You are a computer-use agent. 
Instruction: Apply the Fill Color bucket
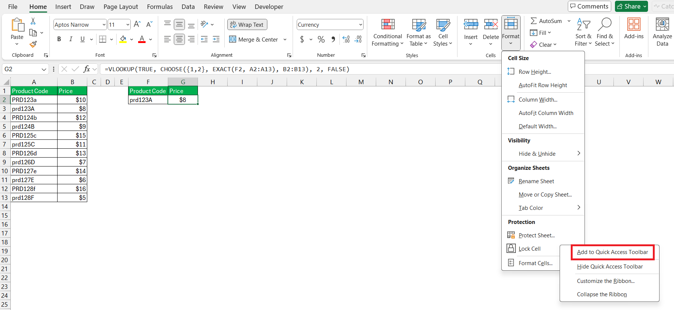[123, 39]
